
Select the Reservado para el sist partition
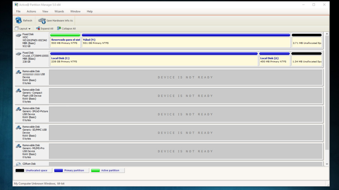(65, 40)
